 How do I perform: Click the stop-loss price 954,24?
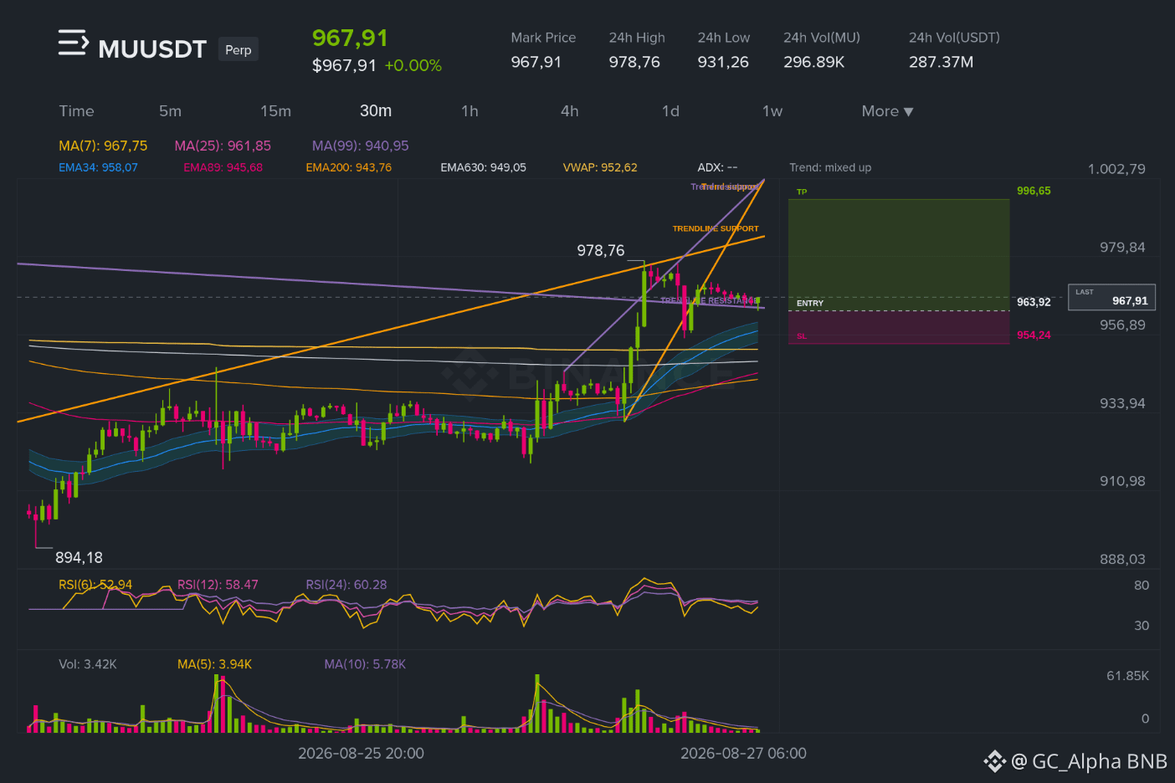coord(1034,335)
